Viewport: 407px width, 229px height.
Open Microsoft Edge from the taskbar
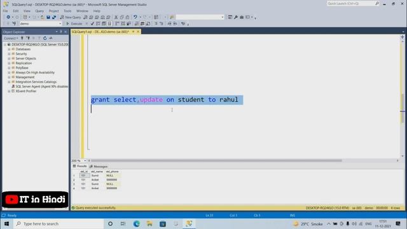[137, 223]
